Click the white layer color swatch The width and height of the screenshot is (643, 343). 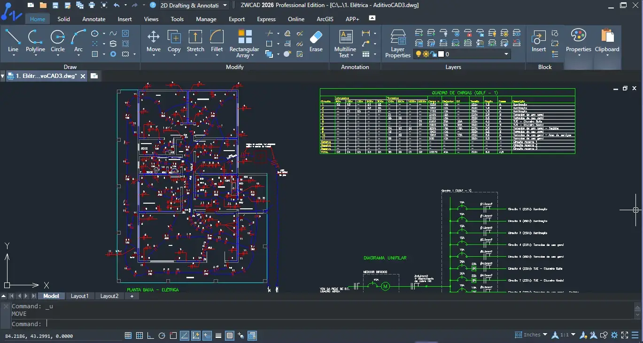(441, 54)
